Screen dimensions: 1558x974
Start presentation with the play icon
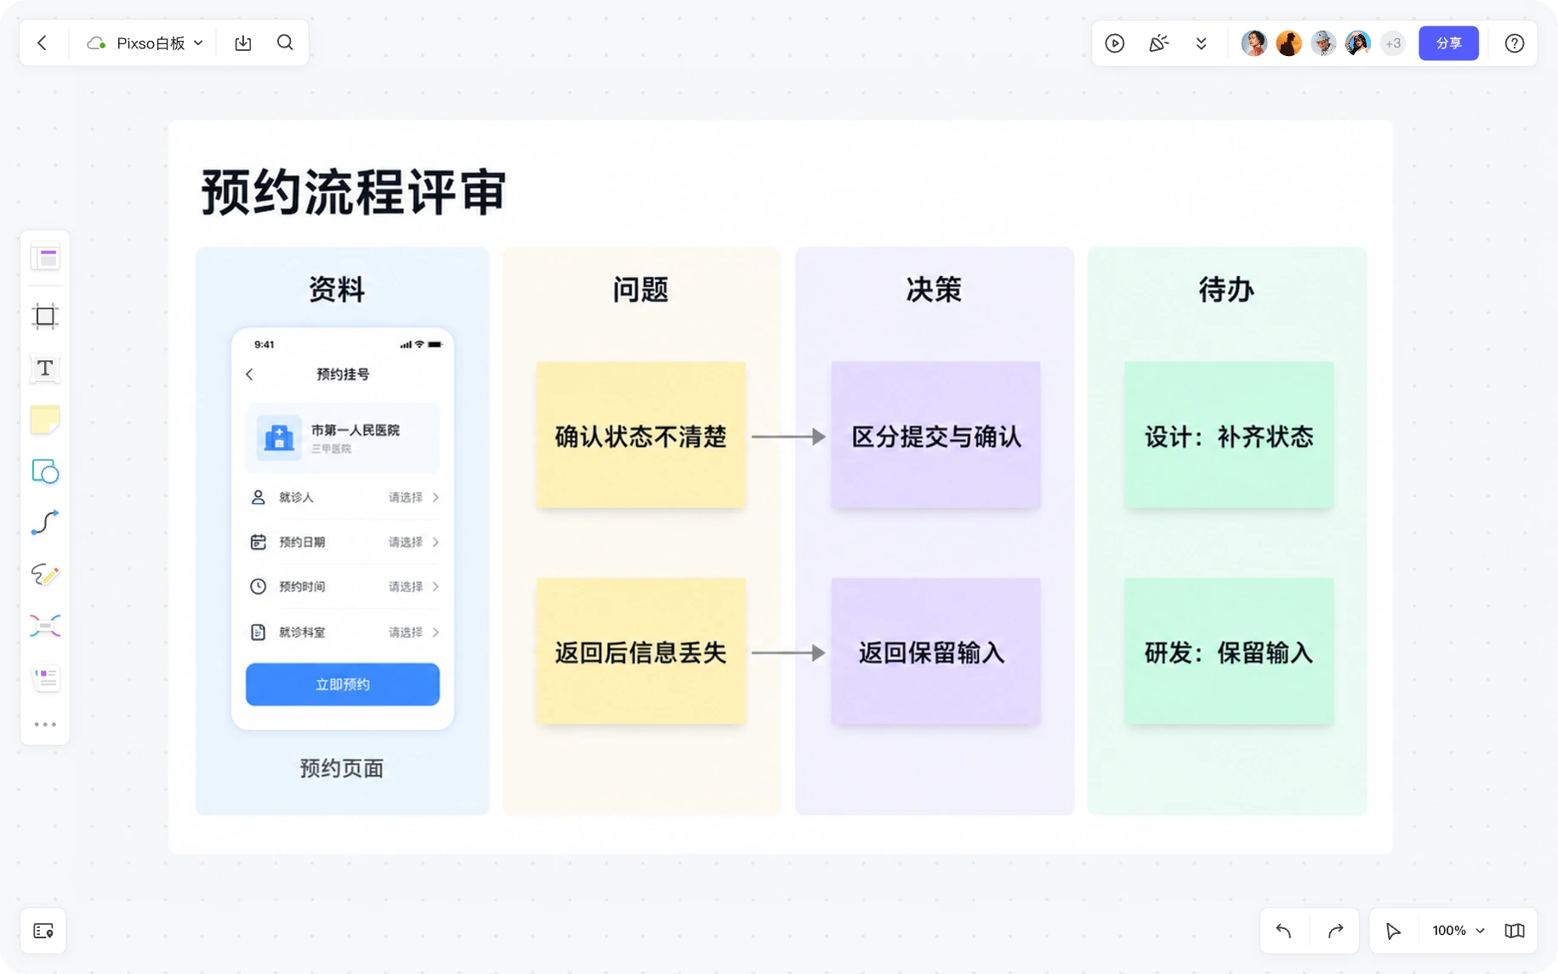pos(1115,43)
